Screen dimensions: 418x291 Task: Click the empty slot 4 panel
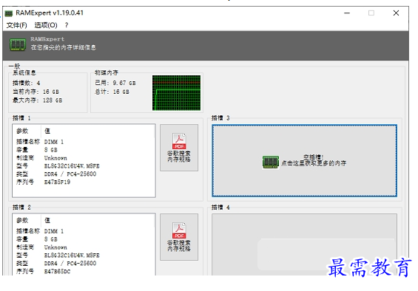pos(304,244)
